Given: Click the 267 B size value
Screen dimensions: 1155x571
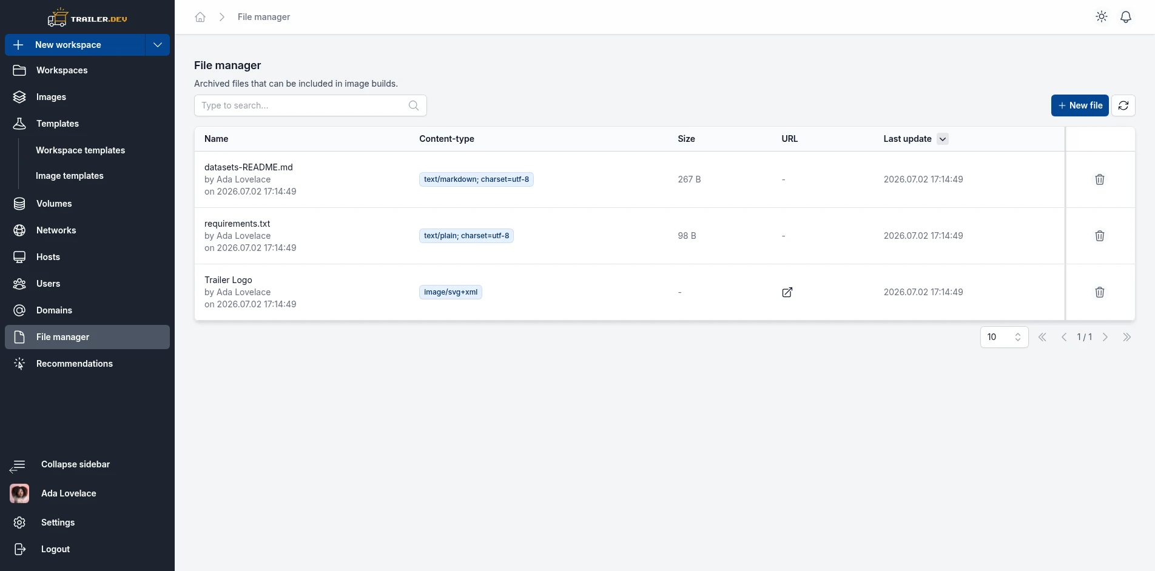Looking at the screenshot, I should [689, 179].
